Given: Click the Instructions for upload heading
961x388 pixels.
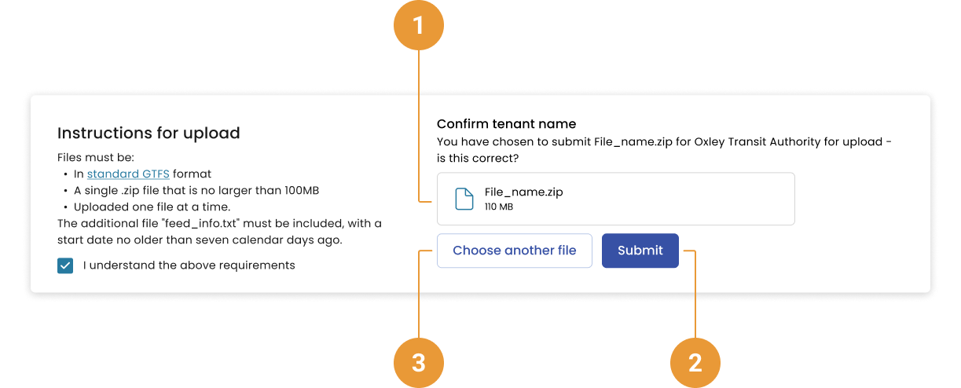Looking at the screenshot, I should (149, 133).
